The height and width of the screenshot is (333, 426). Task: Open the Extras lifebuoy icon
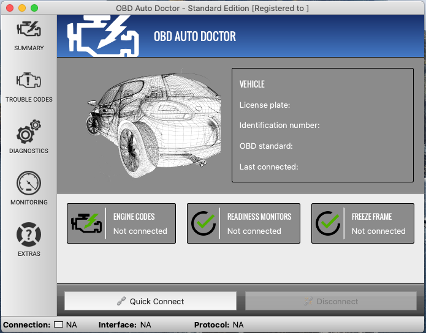tap(29, 235)
